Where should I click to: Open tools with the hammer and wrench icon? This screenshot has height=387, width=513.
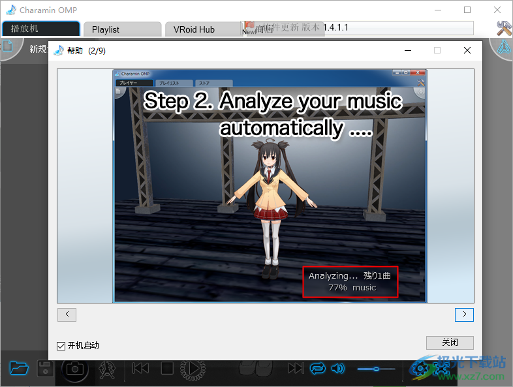[x=504, y=28]
